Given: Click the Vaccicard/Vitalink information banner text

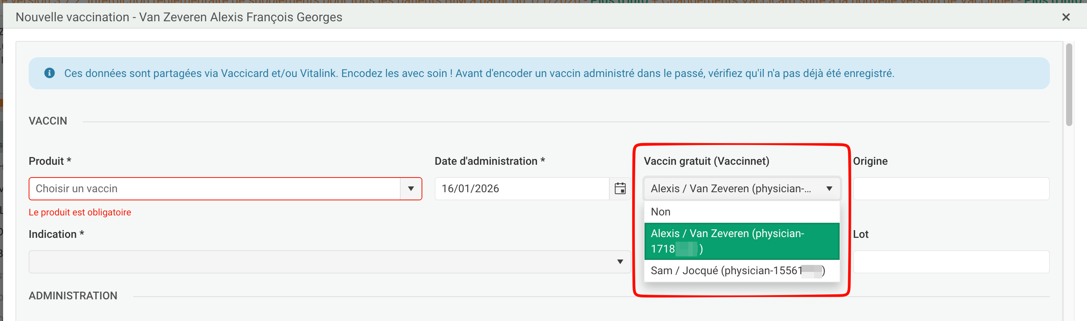Looking at the screenshot, I should (478, 73).
